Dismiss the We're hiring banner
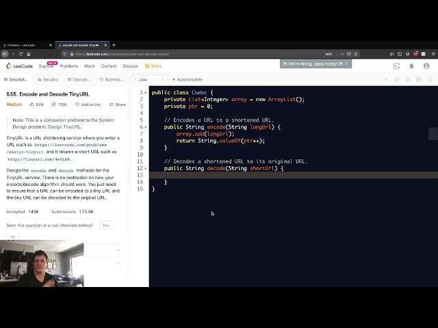Image resolution: width=438 pixels, height=328 pixels. [x=347, y=64]
